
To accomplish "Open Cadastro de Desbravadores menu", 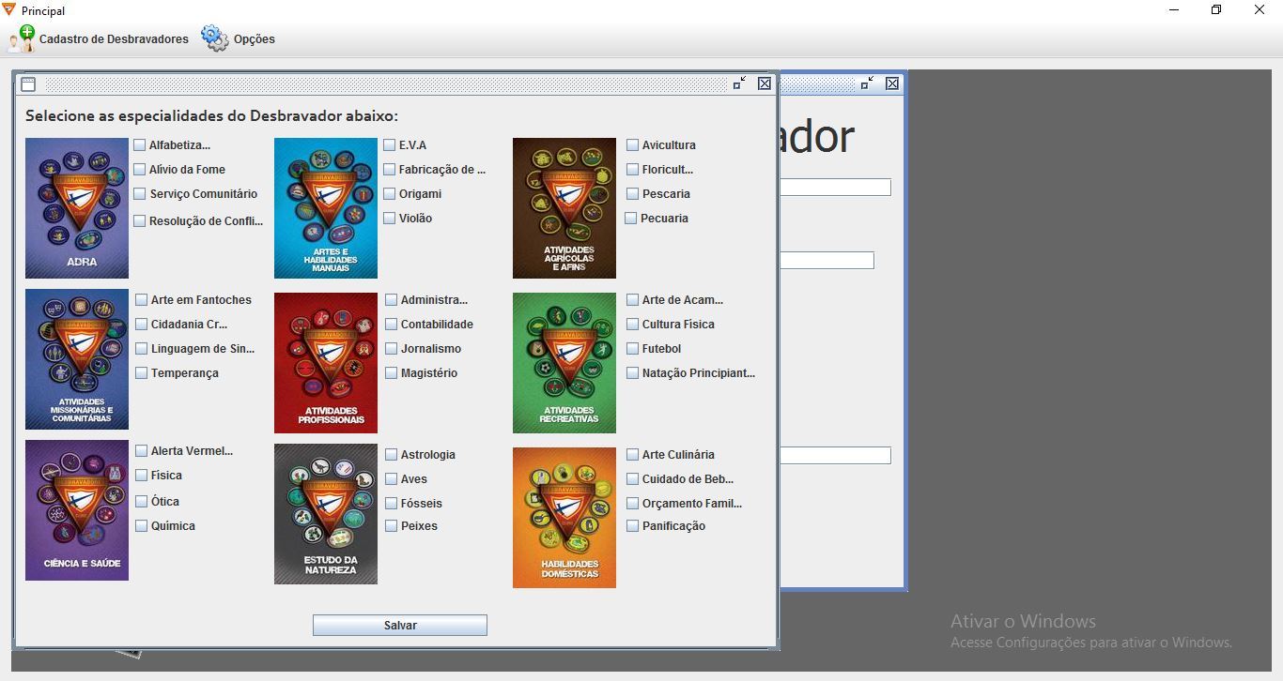I will point(99,39).
